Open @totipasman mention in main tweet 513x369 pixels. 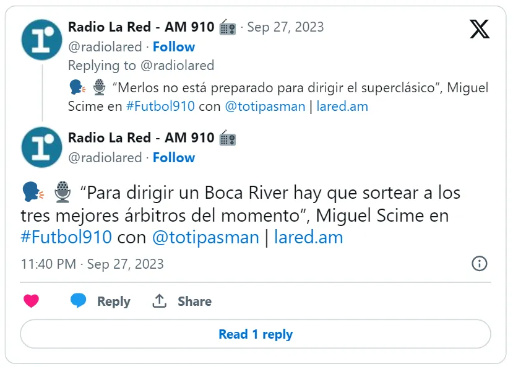point(205,237)
